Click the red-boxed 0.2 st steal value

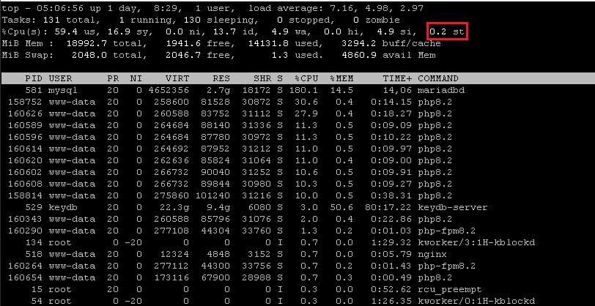[x=446, y=31]
